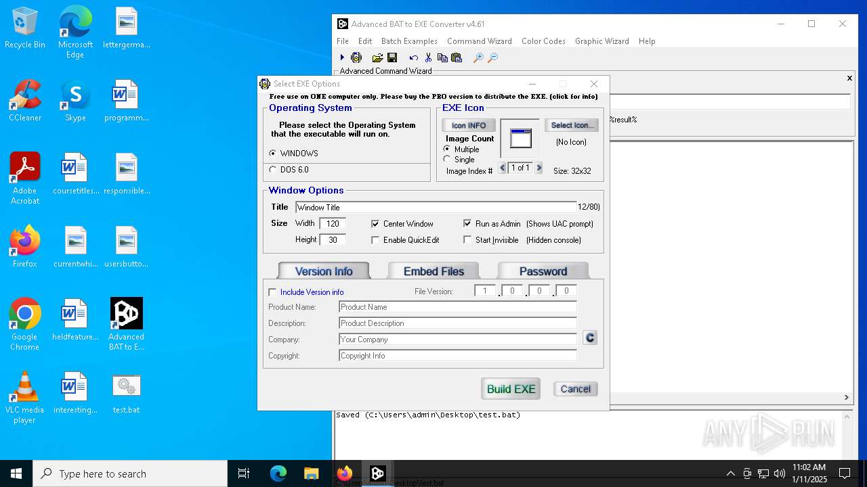Open the Skype desktop shortcut

[x=75, y=101]
